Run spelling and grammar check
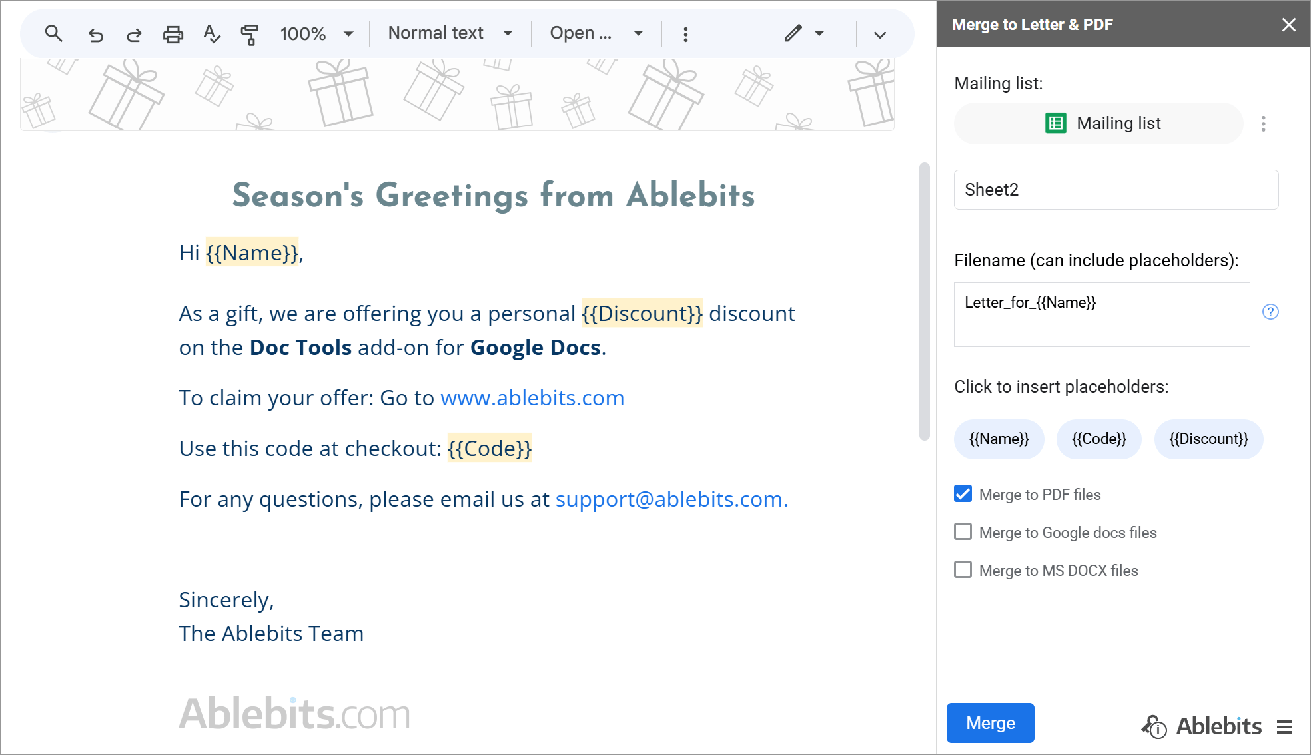1311x755 pixels. pyautogui.click(x=211, y=34)
